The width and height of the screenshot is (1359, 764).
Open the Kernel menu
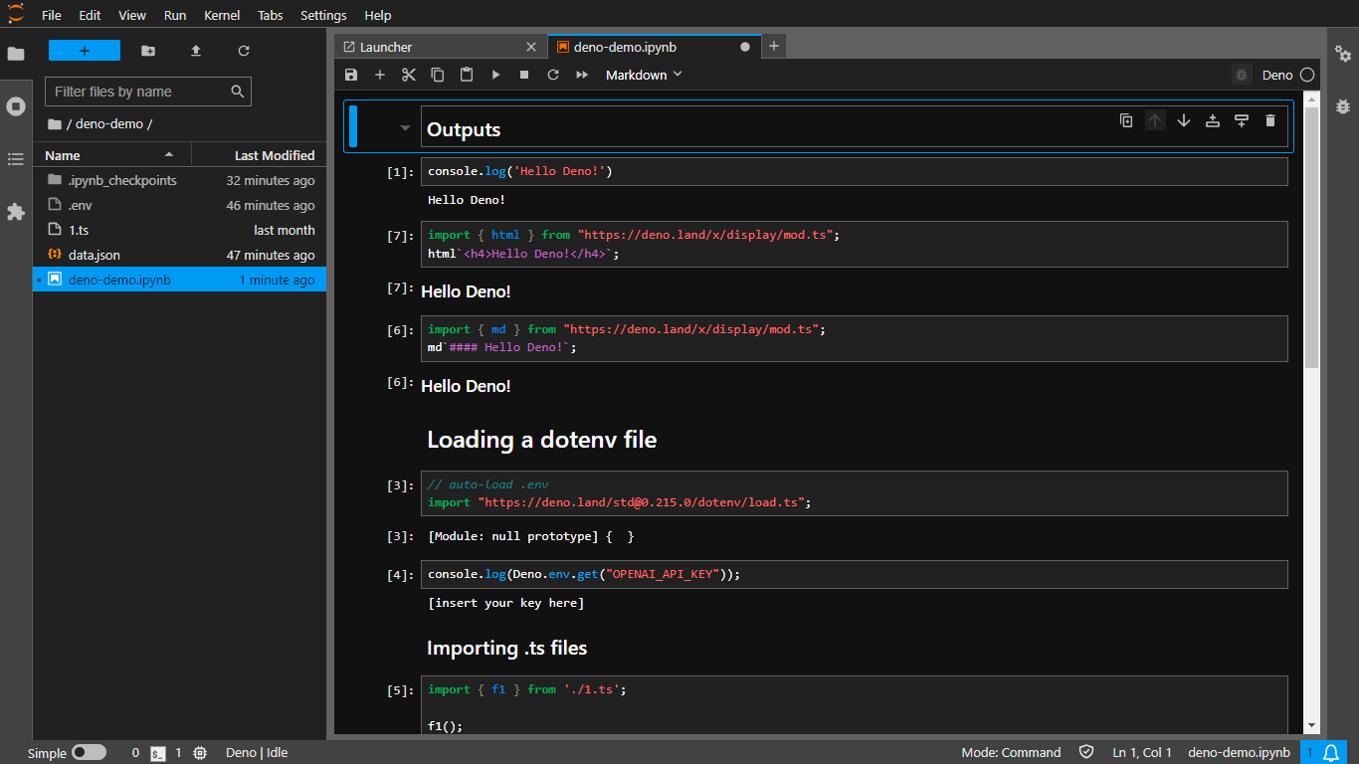pyautogui.click(x=222, y=15)
